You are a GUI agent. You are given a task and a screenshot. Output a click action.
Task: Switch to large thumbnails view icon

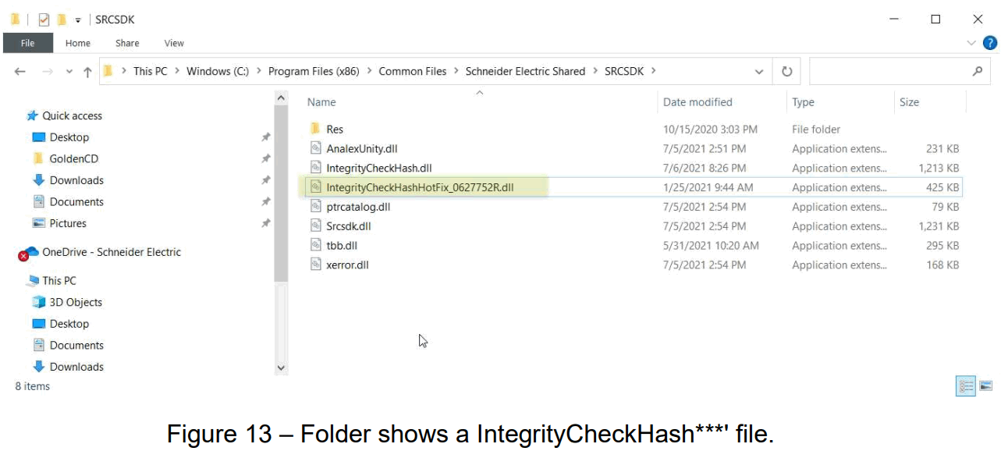985,386
